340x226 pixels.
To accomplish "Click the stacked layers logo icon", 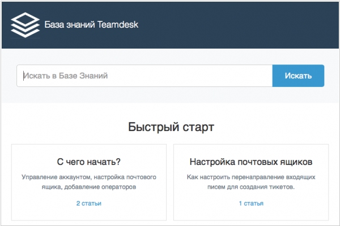I will (25, 25).
